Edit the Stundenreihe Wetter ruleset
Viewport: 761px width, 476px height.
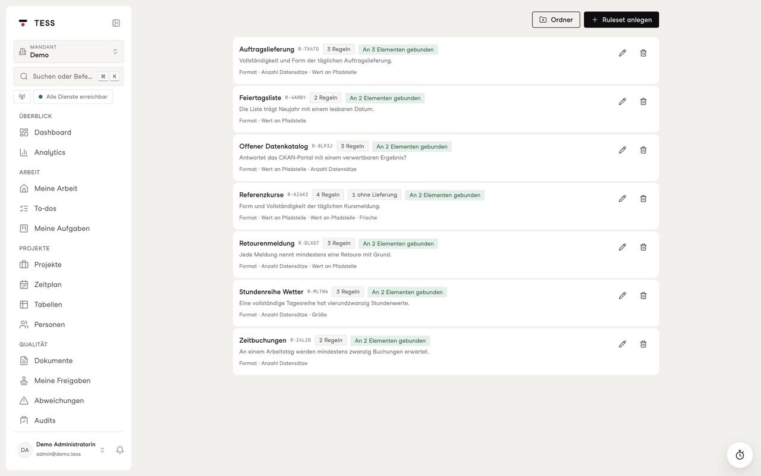click(x=622, y=296)
